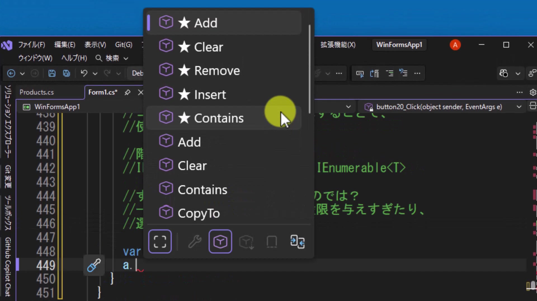This screenshot has width=537, height=301.
Task: Open the ツールボックス side tab
Action: 8,213
